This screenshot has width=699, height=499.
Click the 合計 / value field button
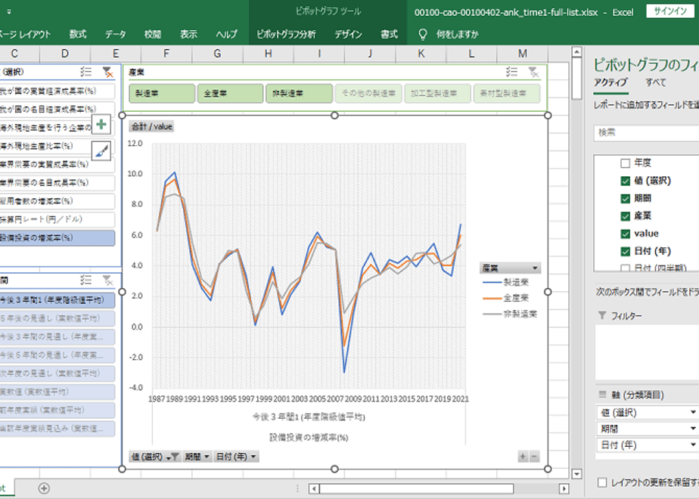click(x=151, y=126)
